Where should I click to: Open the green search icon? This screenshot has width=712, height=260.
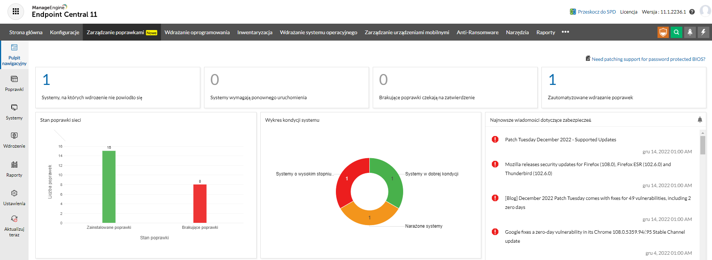[x=676, y=32]
